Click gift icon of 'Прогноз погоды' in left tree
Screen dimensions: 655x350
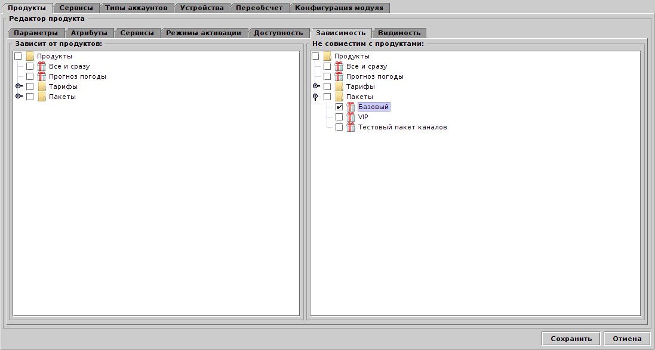coord(42,76)
